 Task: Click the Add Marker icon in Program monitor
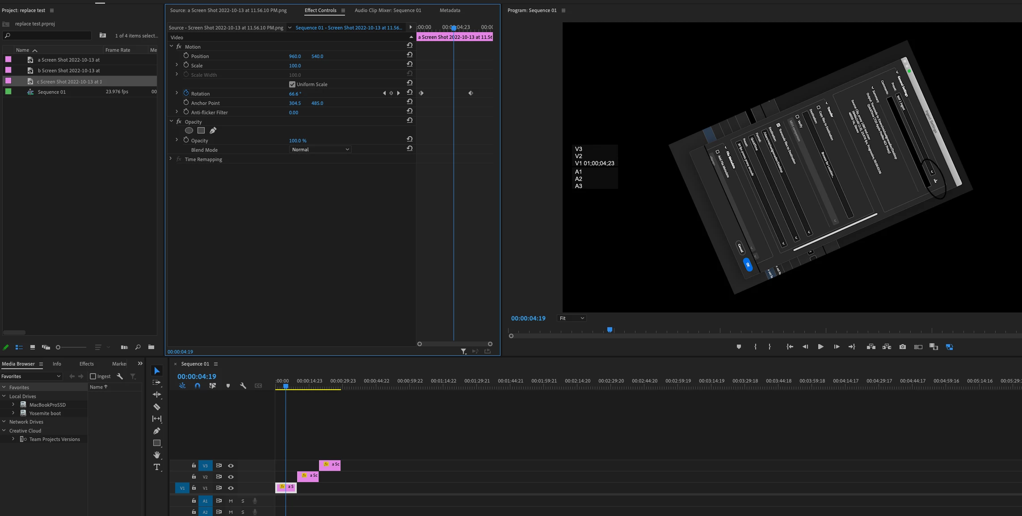click(x=739, y=347)
